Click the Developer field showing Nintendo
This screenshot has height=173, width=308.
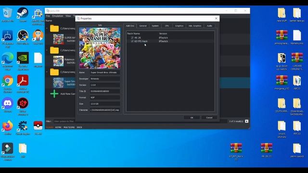pyautogui.click(x=105, y=79)
